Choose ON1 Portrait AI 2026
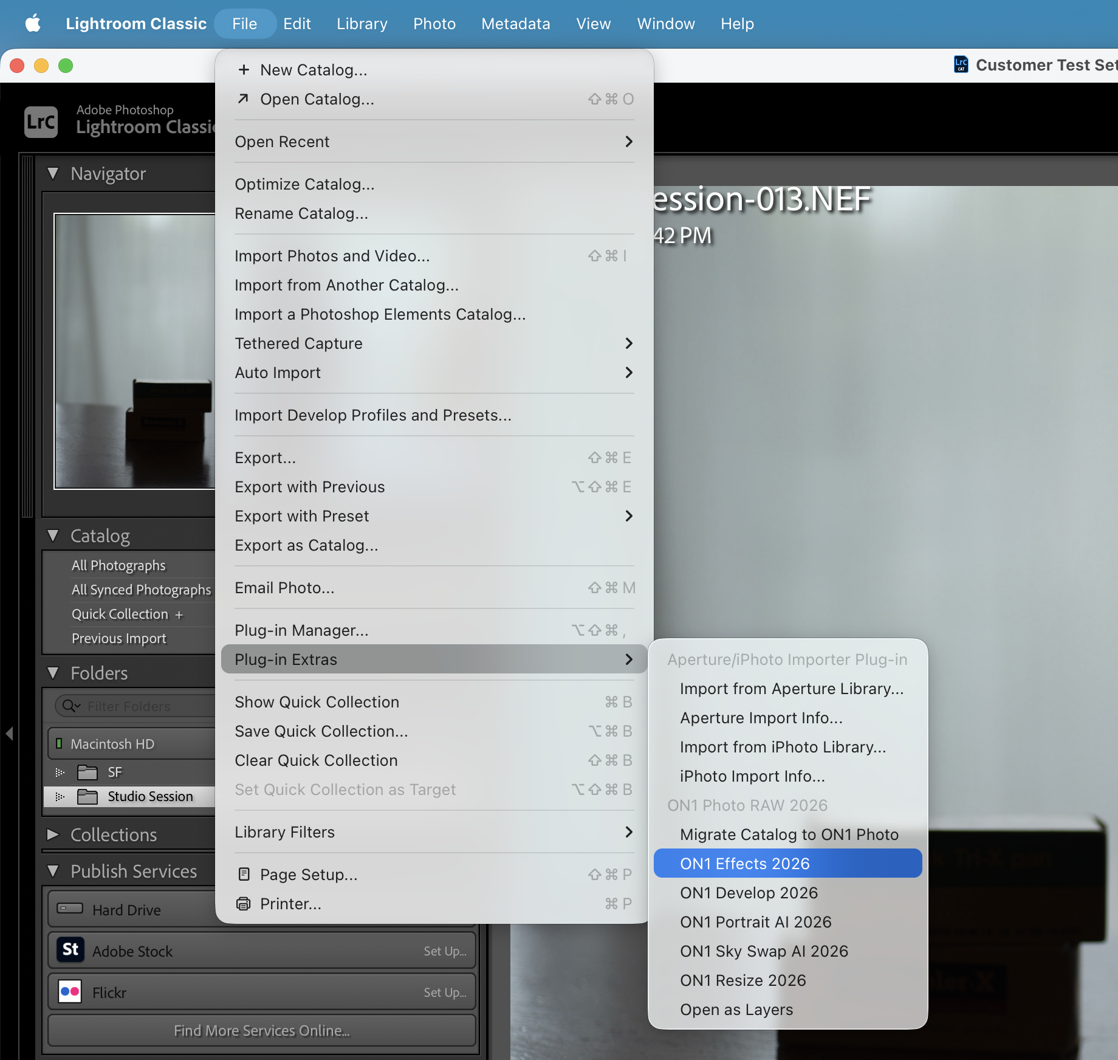The height and width of the screenshot is (1060, 1118). point(787,921)
